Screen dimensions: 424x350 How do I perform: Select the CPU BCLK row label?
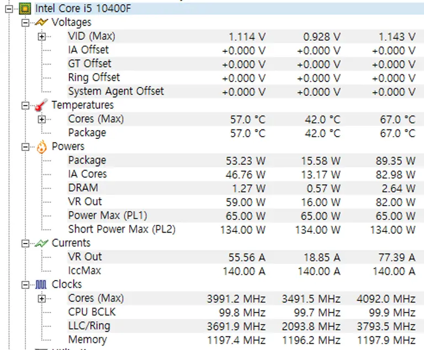pos(92,312)
